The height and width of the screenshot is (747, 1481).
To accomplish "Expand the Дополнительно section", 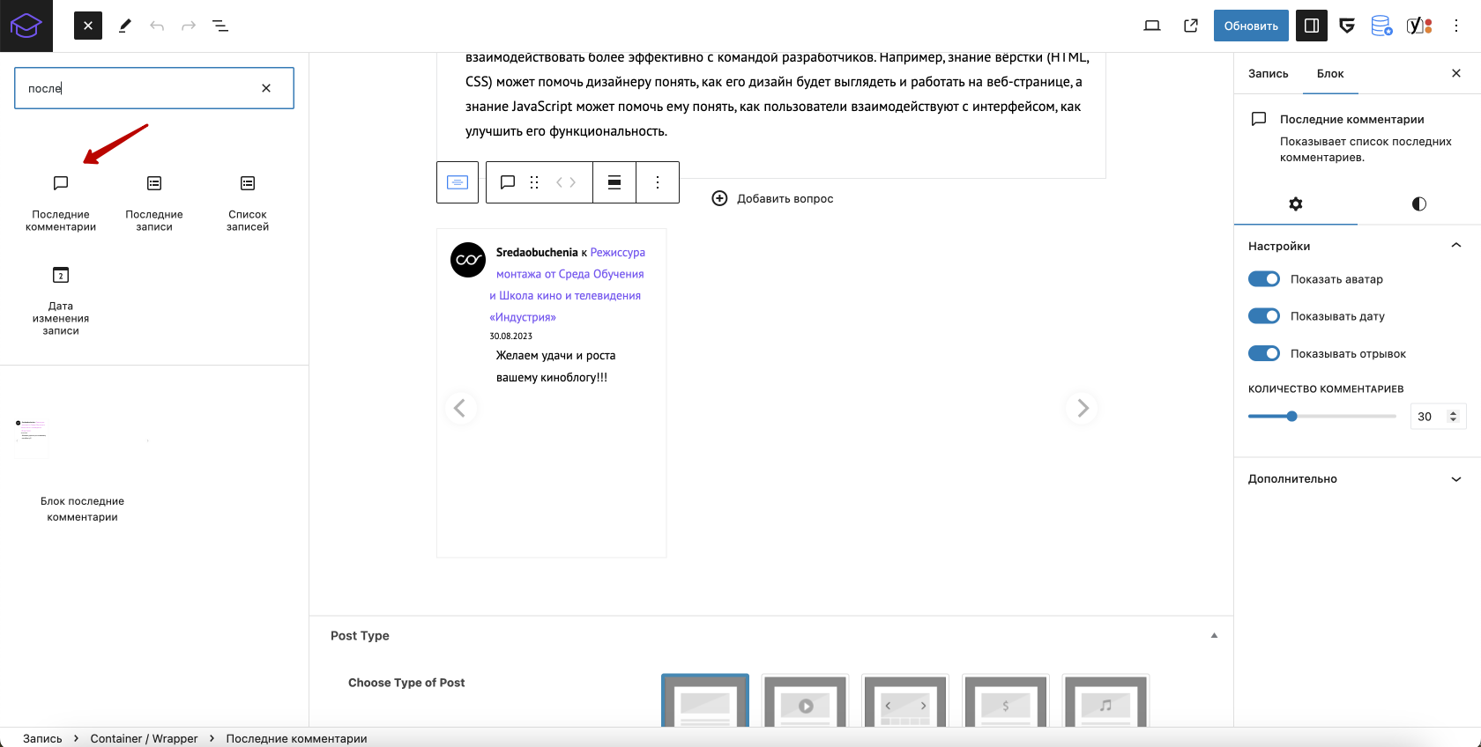I will (1357, 479).
